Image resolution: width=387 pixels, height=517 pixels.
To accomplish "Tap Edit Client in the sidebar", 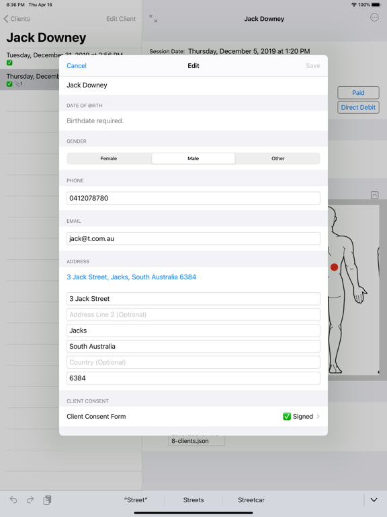I will (x=121, y=19).
